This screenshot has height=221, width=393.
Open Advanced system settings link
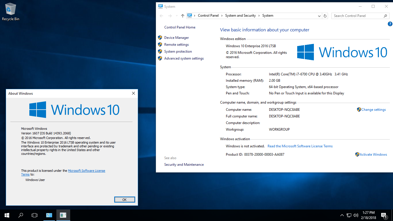tap(184, 58)
